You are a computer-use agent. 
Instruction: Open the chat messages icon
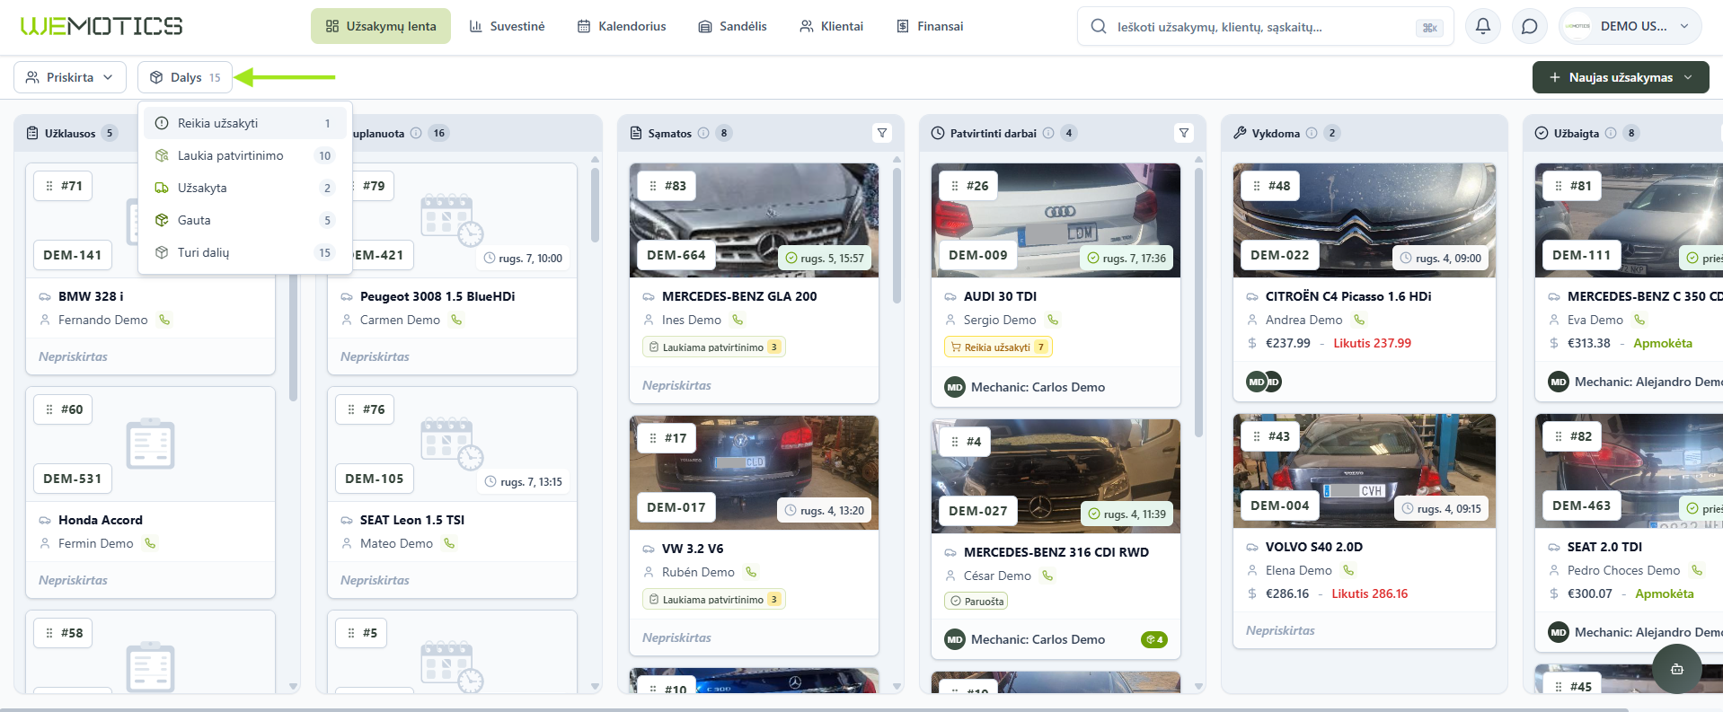(1529, 26)
